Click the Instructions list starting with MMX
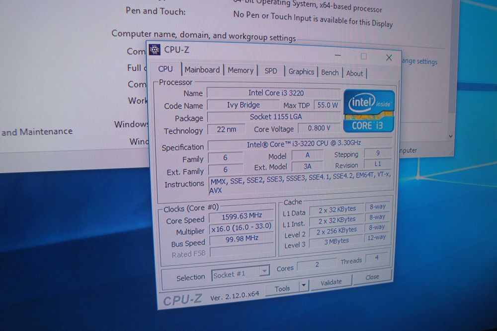This screenshot has width=497, height=331. (301, 183)
